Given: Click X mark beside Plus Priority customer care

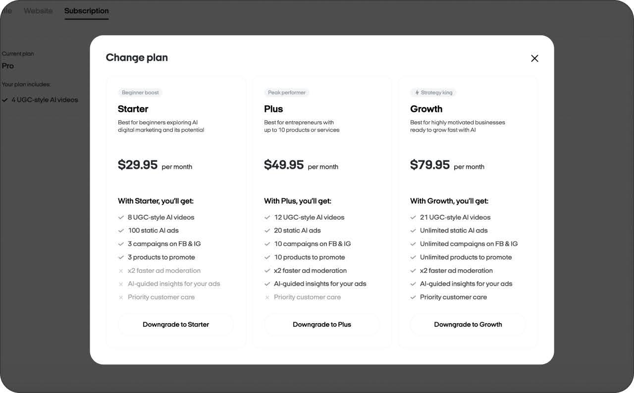Looking at the screenshot, I should pyautogui.click(x=267, y=297).
